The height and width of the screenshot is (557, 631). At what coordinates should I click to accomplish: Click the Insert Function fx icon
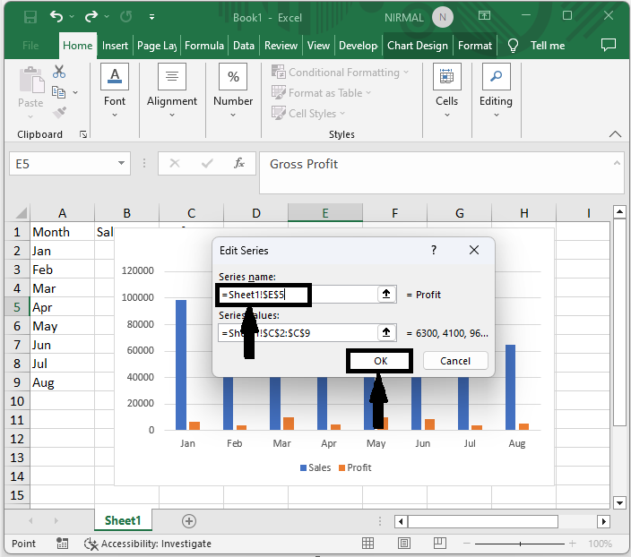(x=239, y=164)
